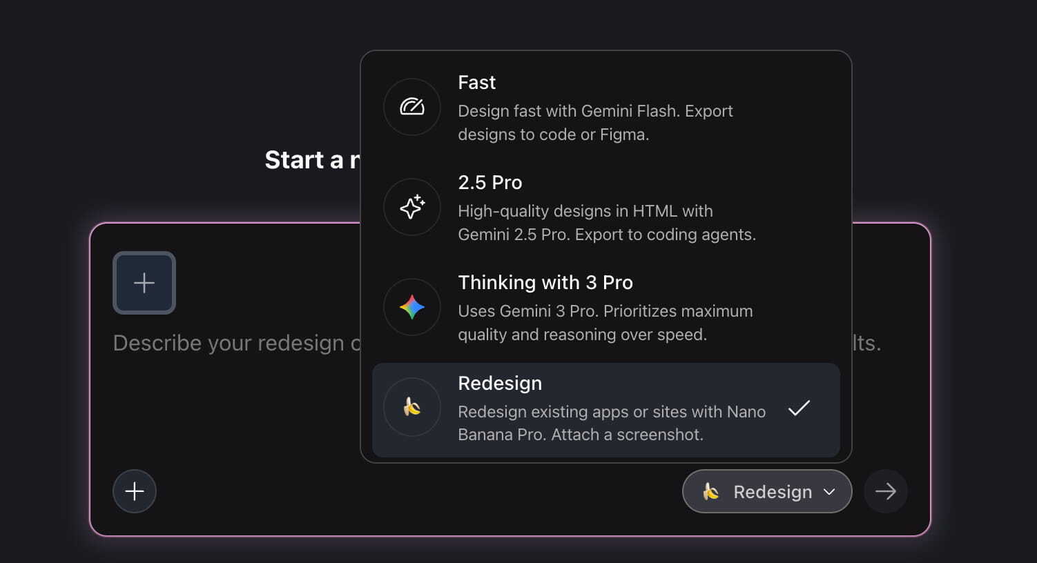Collapse the Redesign mode dropdown

(767, 491)
